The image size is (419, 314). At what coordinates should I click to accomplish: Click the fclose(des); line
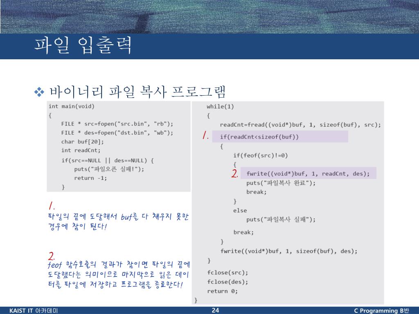[x=228, y=282]
